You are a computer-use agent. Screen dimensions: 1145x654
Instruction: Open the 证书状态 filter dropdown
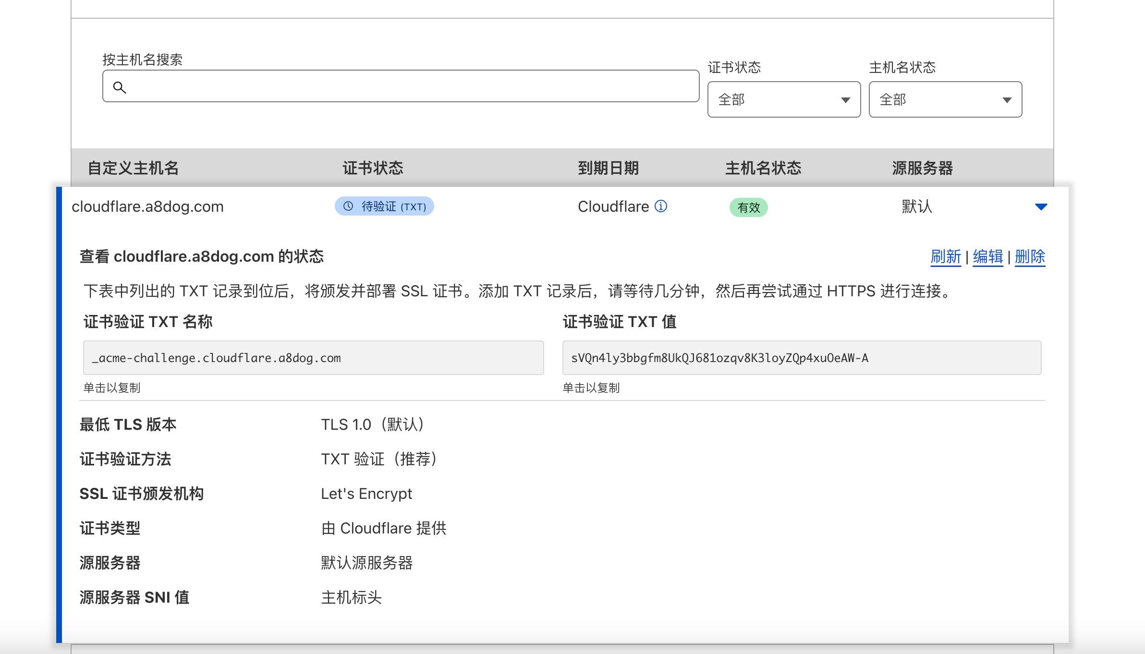tap(784, 99)
